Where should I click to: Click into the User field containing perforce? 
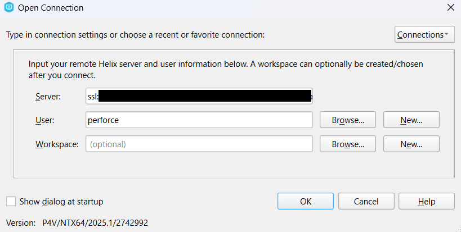(x=199, y=120)
